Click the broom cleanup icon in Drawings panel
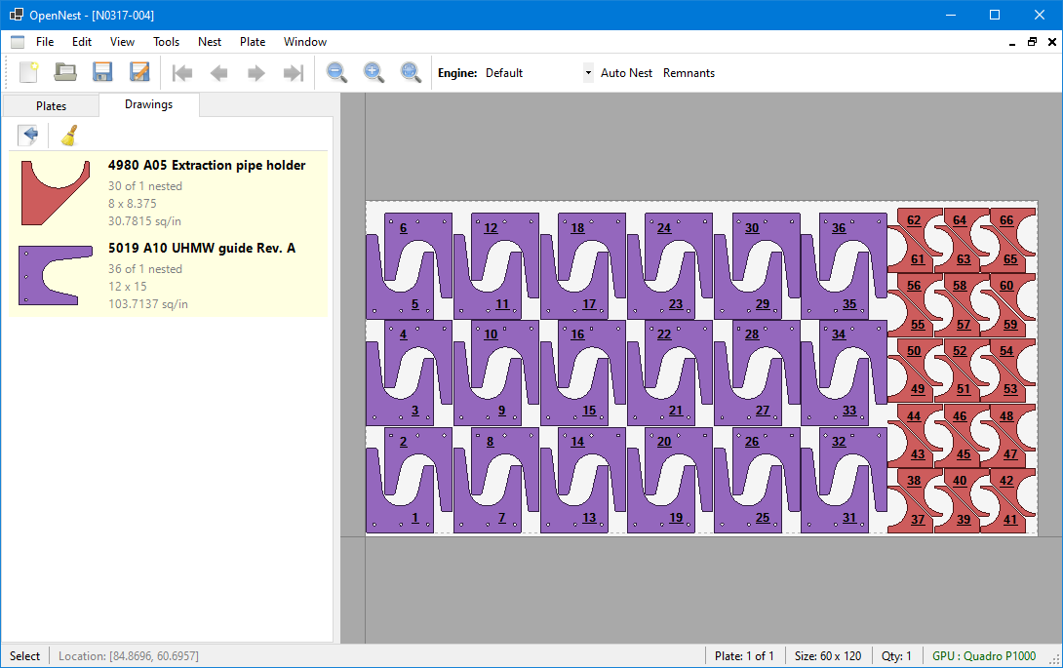 tap(68, 136)
